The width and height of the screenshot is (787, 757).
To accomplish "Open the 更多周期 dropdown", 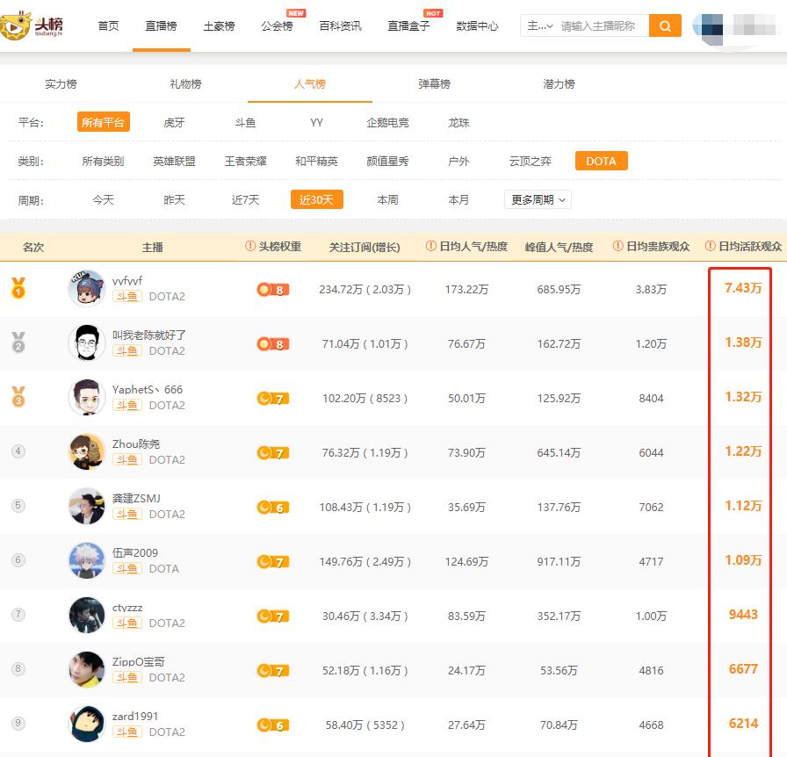I will coord(536,199).
